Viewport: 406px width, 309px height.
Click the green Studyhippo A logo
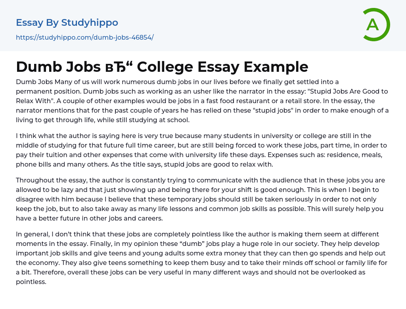pos(376,25)
